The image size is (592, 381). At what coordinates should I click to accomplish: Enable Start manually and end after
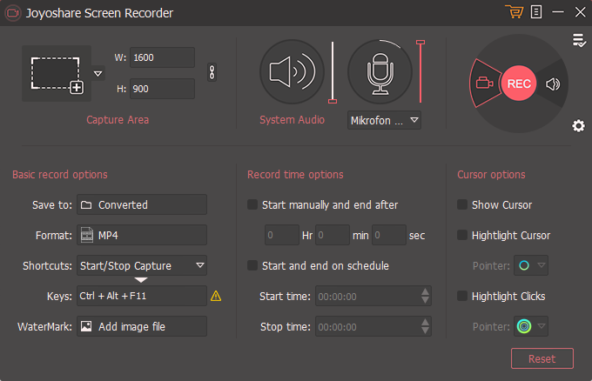pyautogui.click(x=252, y=204)
